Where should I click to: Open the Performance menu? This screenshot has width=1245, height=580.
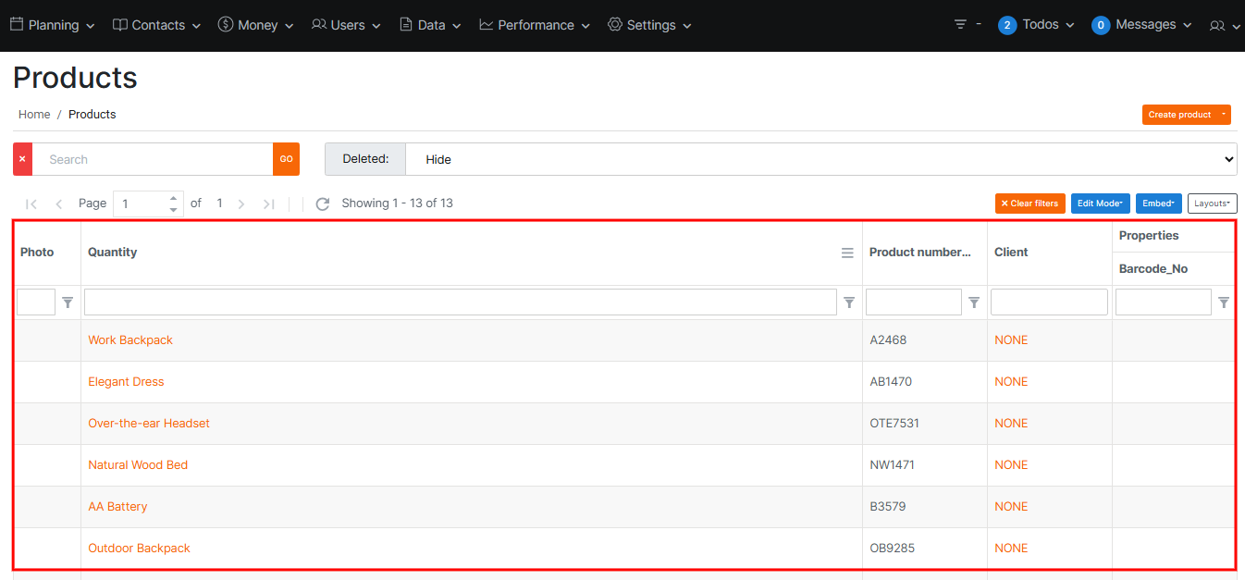(x=535, y=25)
